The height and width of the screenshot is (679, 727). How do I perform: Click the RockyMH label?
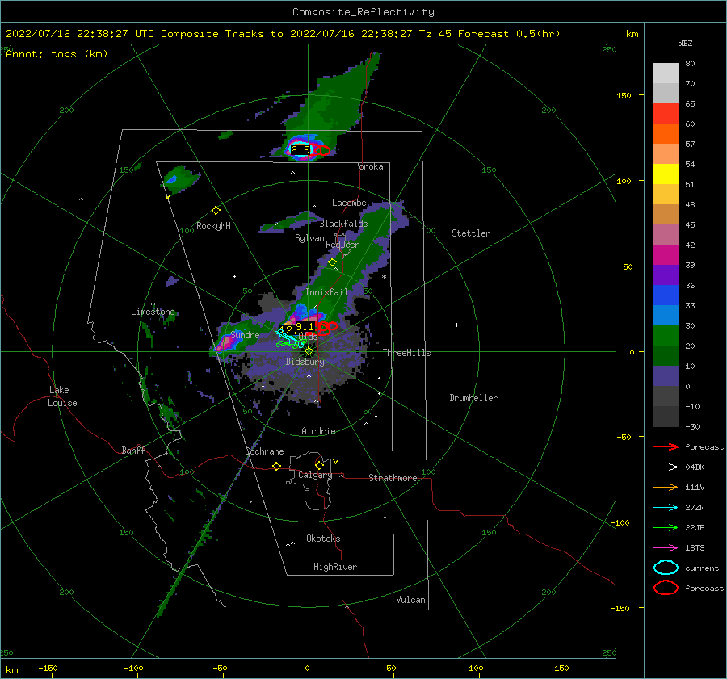click(x=213, y=226)
